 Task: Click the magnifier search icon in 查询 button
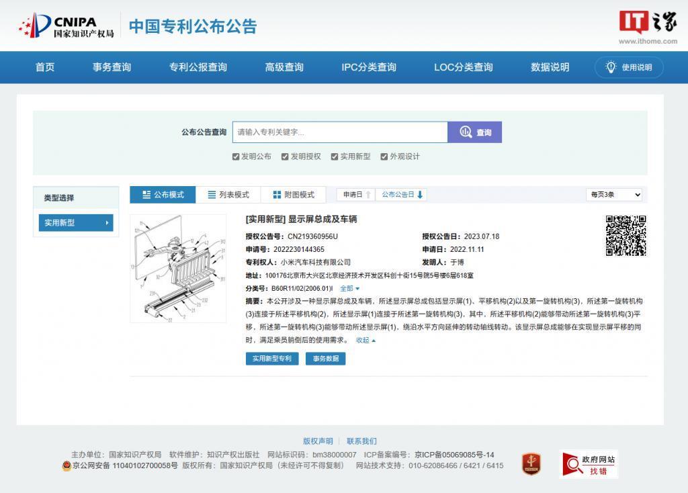point(466,132)
